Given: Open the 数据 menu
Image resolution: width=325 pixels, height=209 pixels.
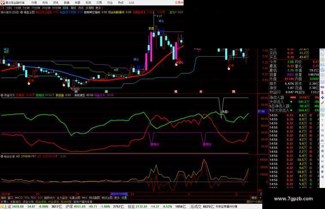Looking at the screenshot, I should (67, 3).
